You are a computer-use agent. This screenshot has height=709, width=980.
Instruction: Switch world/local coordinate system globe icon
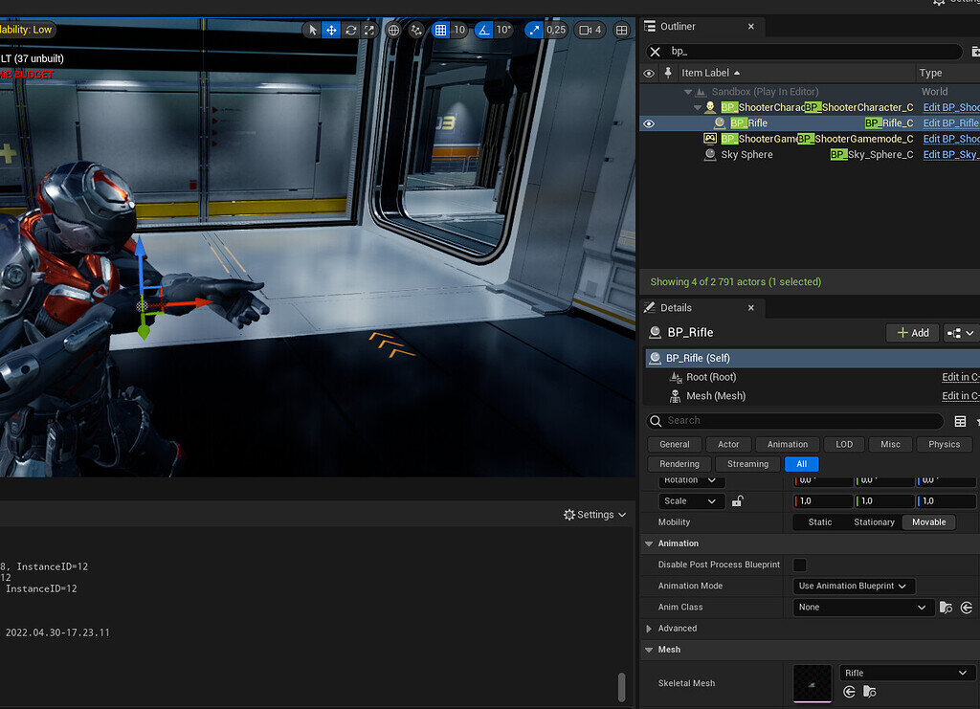tap(392, 31)
